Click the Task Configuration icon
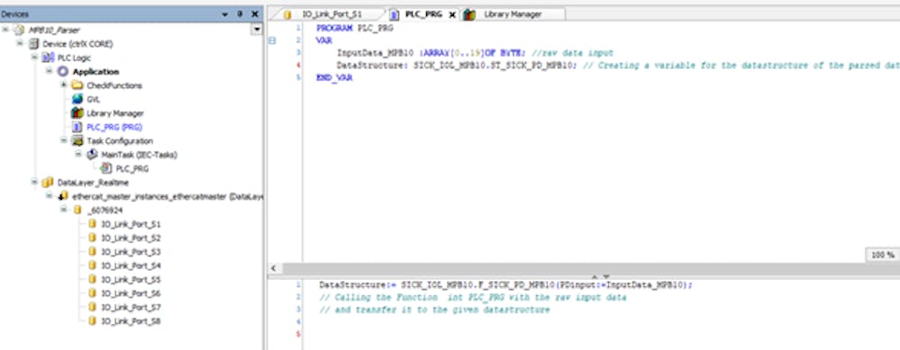900x350 pixels. pos(77,141)
